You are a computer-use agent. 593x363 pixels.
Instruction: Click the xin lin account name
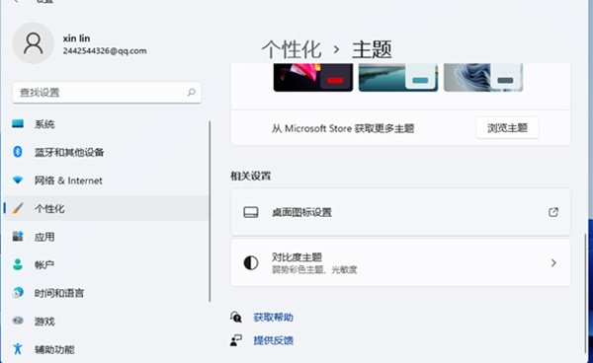[x=76, y=38]
